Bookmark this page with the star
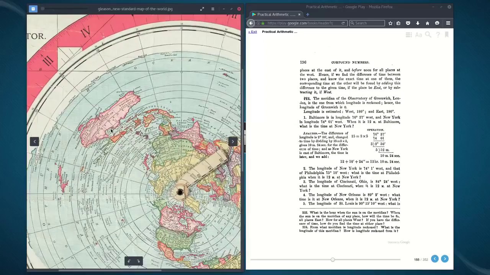Image resolution: width=490 pixels, height=275 pixels. click(x=390, y=23)
